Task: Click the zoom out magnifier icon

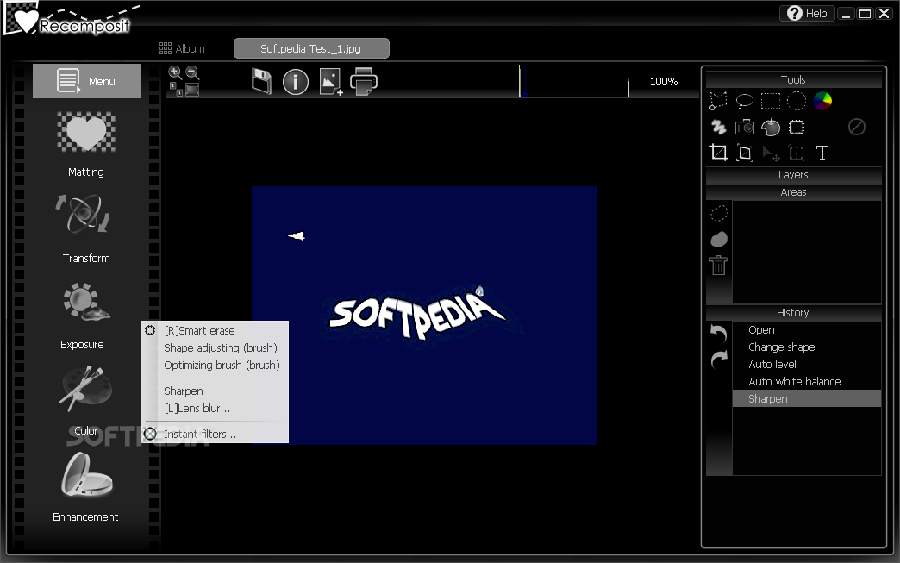Action: coord(192,72)
